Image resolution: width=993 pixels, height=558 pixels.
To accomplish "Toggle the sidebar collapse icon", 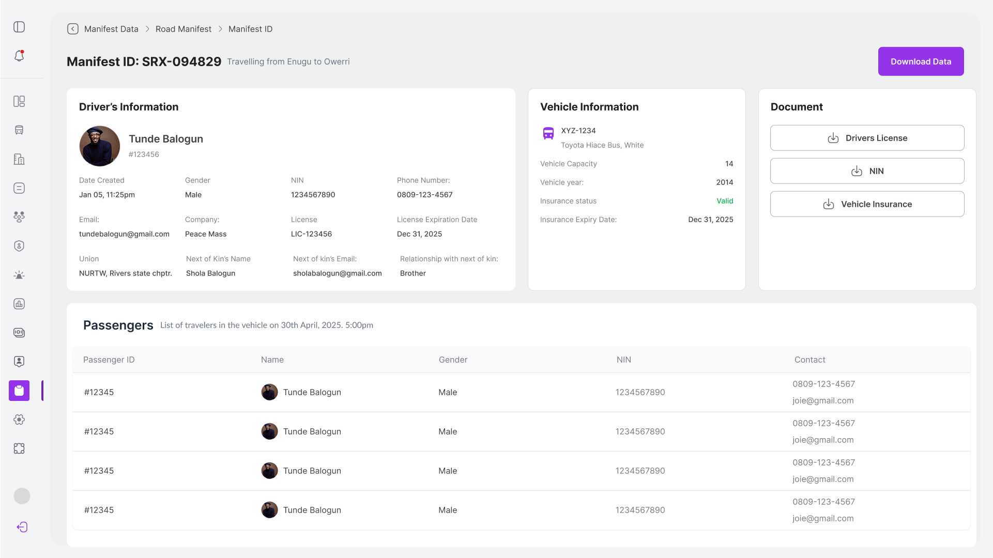I will click(19, 27).
